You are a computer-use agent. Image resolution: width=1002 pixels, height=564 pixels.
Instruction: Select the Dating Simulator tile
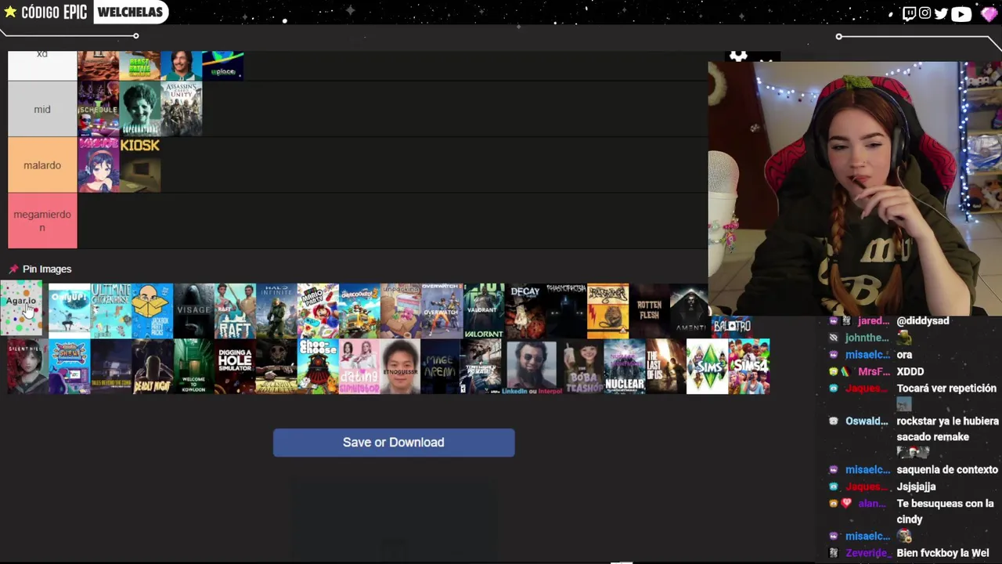(359, 367)
